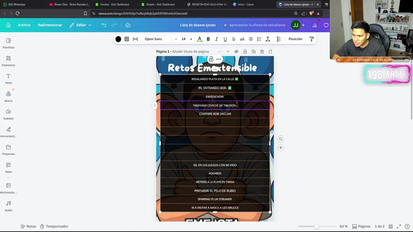The image size is (413, 232).
Task: Open letter spacing option
Action: pyautogui.click(x=268, y=39)
